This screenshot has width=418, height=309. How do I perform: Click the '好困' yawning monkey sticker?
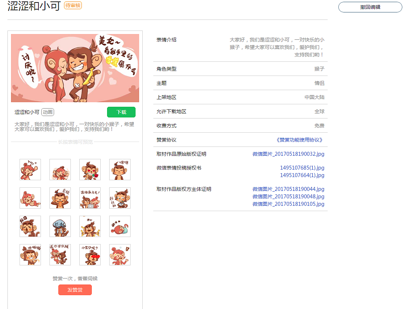(30, 226)
